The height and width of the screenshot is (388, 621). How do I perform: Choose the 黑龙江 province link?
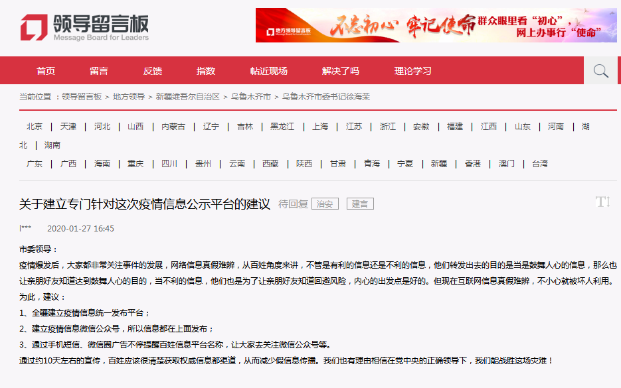282,127
